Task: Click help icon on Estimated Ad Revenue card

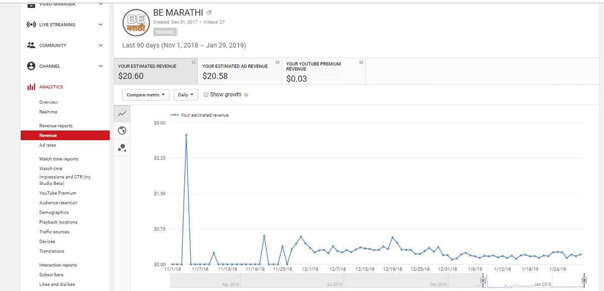Action: (277, 62)
